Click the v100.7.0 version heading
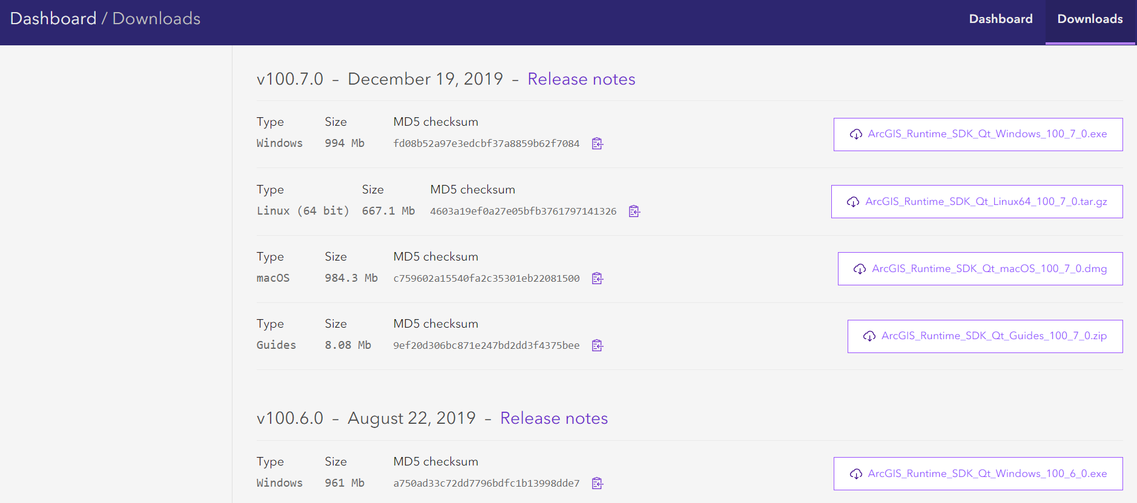1137x503 pixels. pos(290,79)
